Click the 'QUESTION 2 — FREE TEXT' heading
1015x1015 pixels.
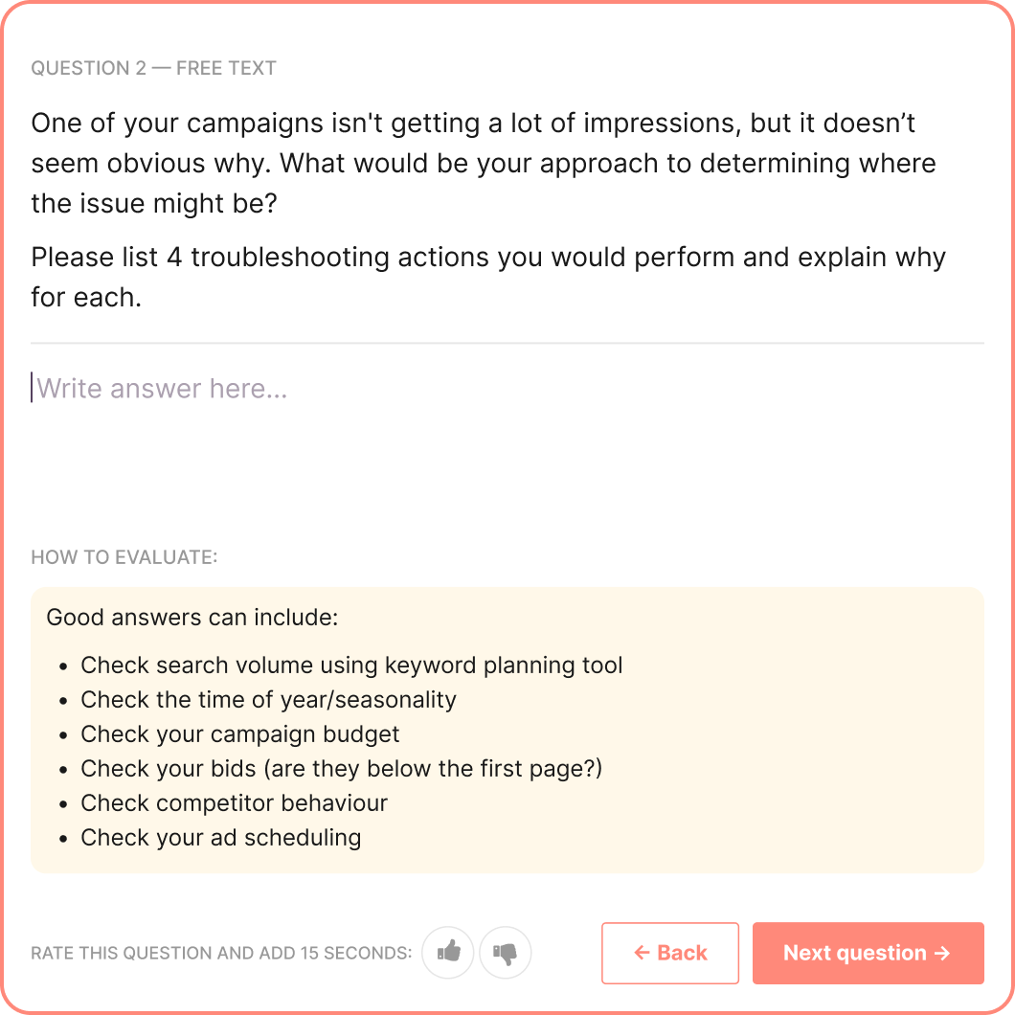click(153, 68)
